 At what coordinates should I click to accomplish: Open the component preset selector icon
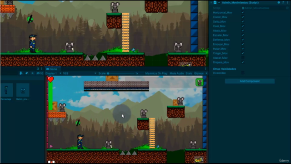tap(283, 3)
